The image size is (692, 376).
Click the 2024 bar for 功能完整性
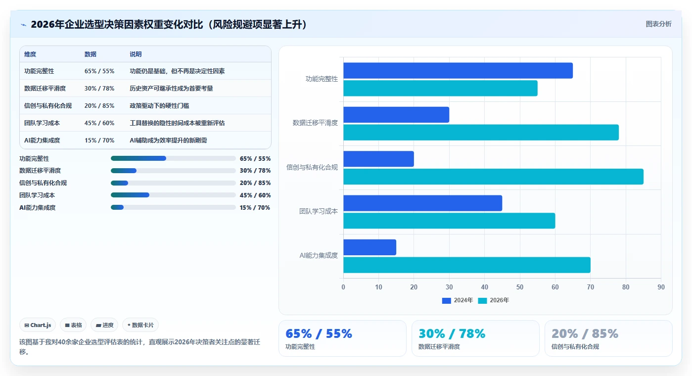point(458,71)
